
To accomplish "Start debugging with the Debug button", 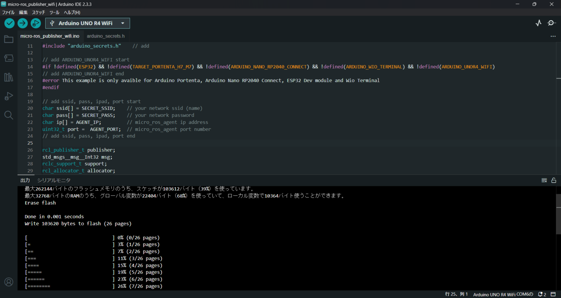I will coord(36,23).
